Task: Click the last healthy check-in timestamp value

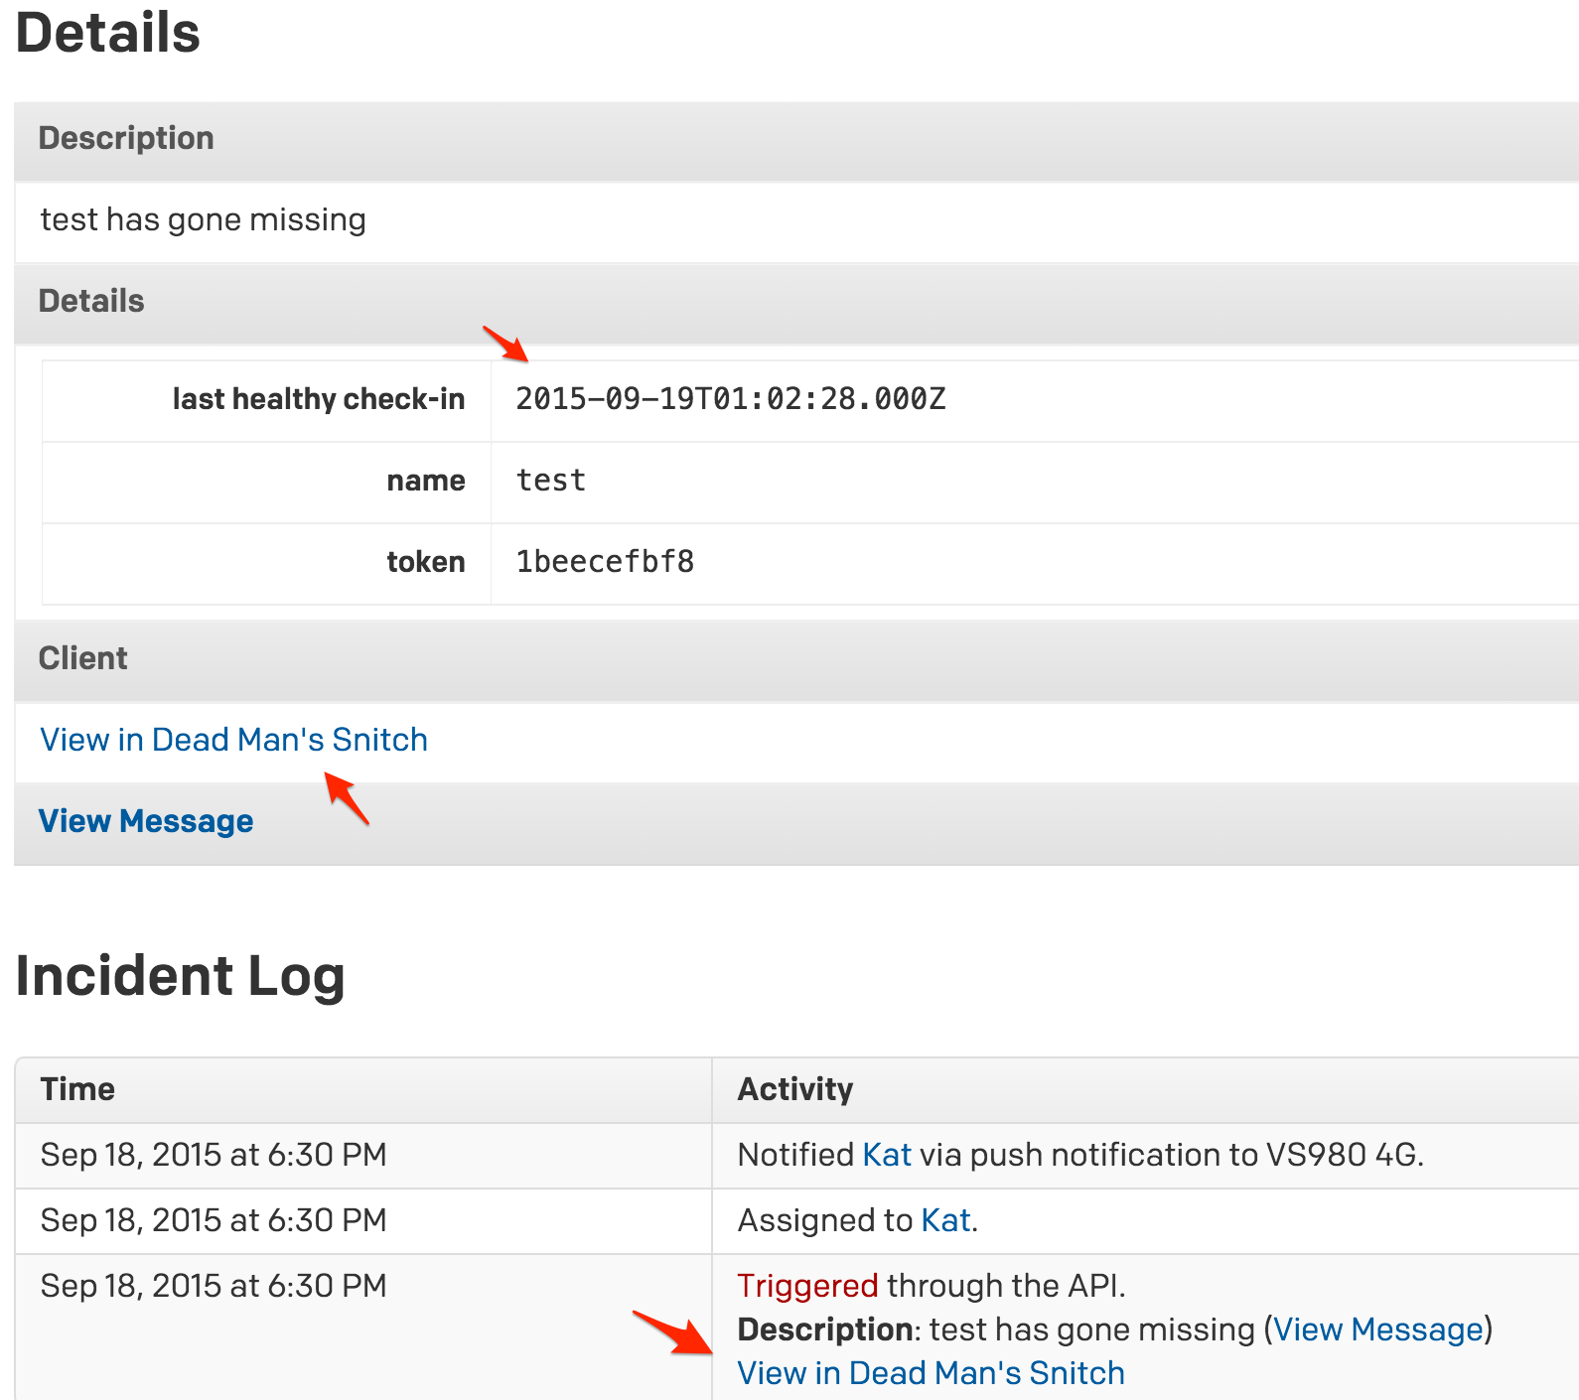Action: (x=730, y=399)
